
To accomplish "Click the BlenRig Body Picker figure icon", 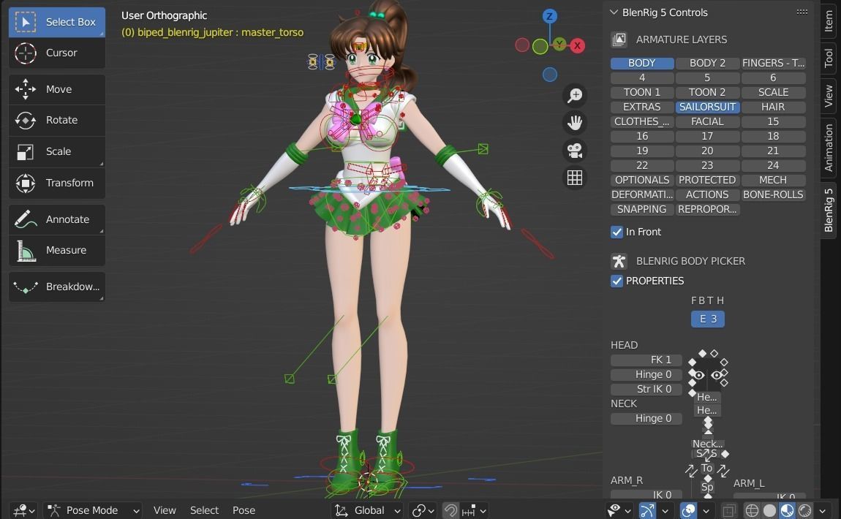I will [x=619, y=261].
